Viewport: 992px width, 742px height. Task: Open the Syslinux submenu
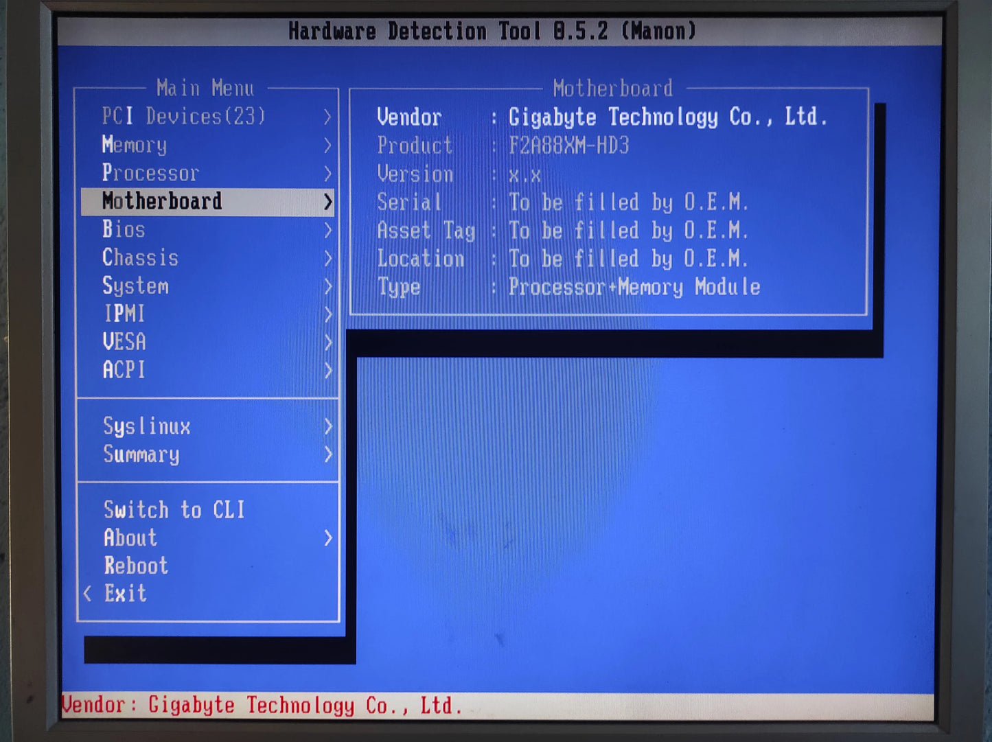pos(207,426)
